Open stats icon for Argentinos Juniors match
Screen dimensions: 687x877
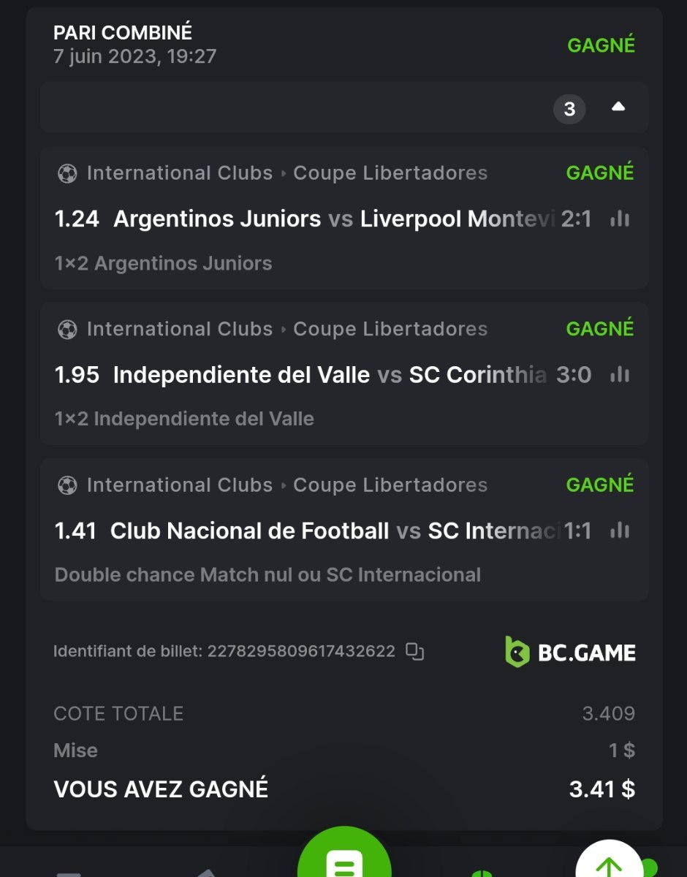click(620, 219)
